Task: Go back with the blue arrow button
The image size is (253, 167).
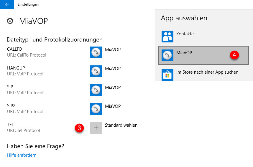Action: click(7, 4)
